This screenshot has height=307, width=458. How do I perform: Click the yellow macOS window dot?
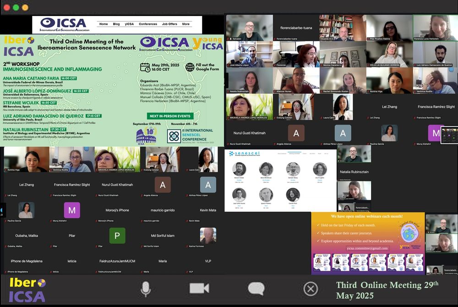click(25, 8)
